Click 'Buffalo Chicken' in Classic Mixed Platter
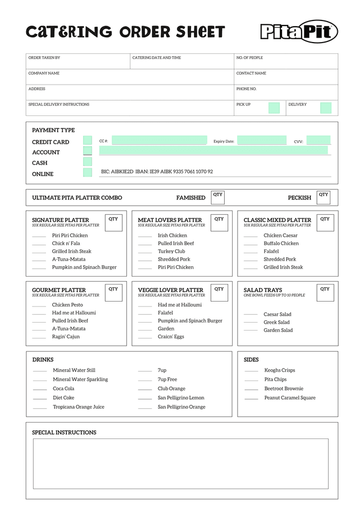The width and height of the screenshot is (364, 514). [x=282, y=243]
